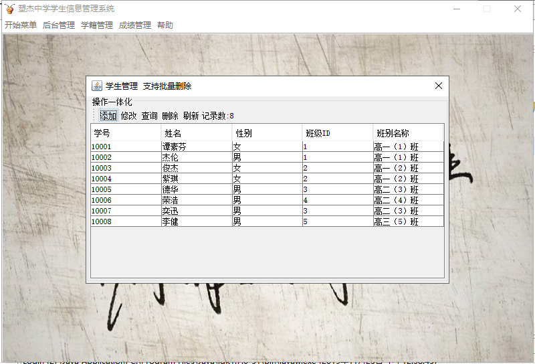The width and height of the screenshot is (535, 364).
Task: Click the 添加 toolbar button
Action: (x=108, y=116)
